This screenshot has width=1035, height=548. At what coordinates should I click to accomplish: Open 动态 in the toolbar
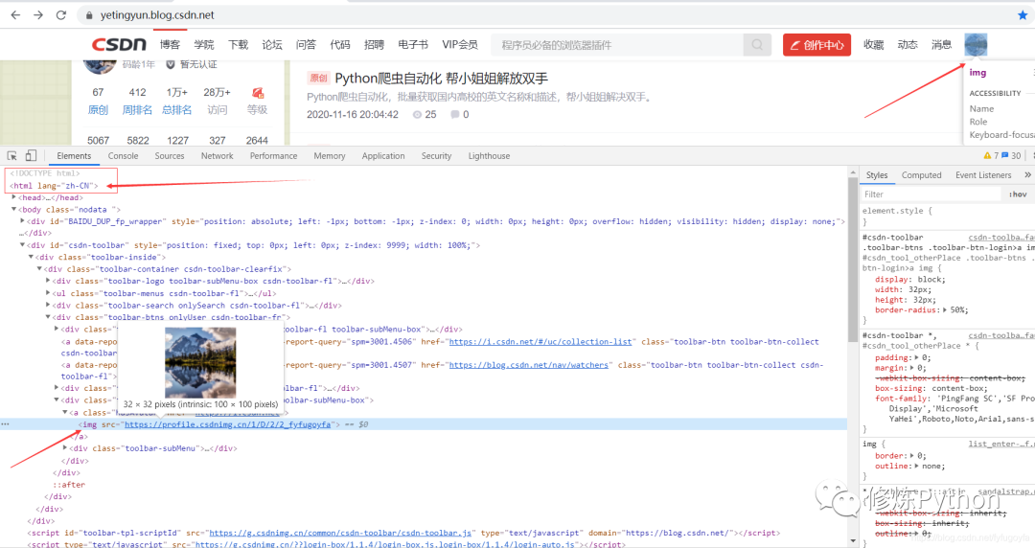908,44
